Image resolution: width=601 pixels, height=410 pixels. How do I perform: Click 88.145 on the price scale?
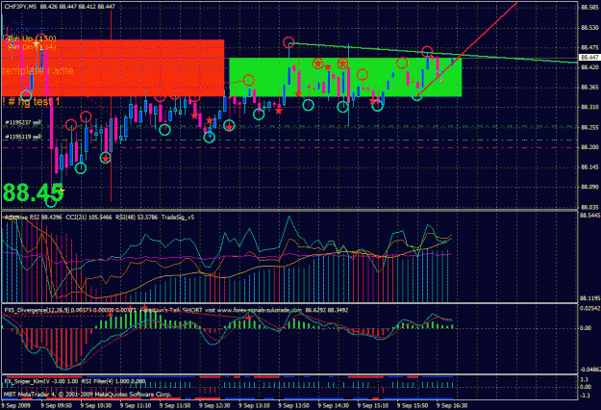[x=589, y=167]
